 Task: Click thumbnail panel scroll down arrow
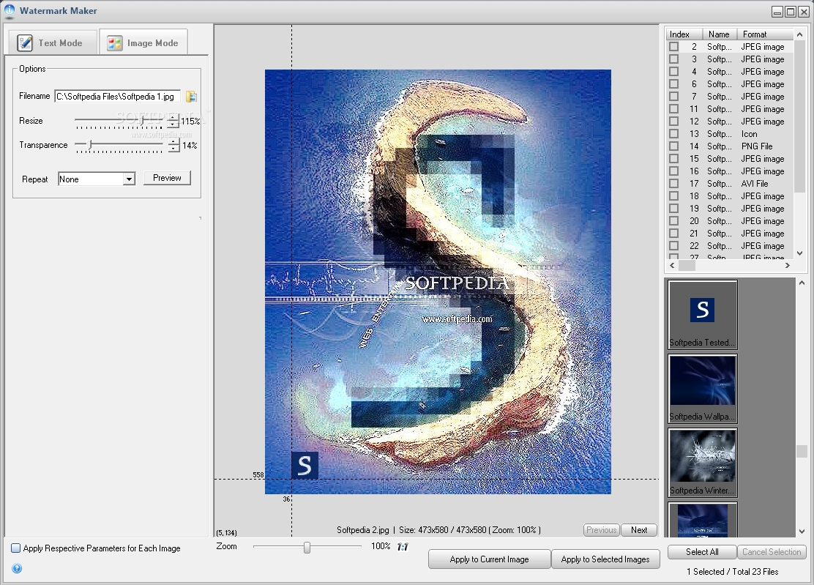[802, 532]
